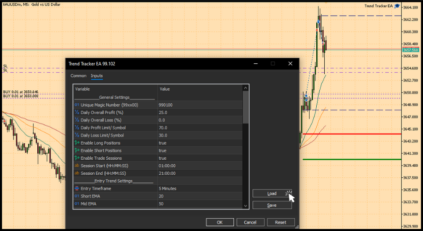Select the Mid EMA value 50

(x=161, y=203)
